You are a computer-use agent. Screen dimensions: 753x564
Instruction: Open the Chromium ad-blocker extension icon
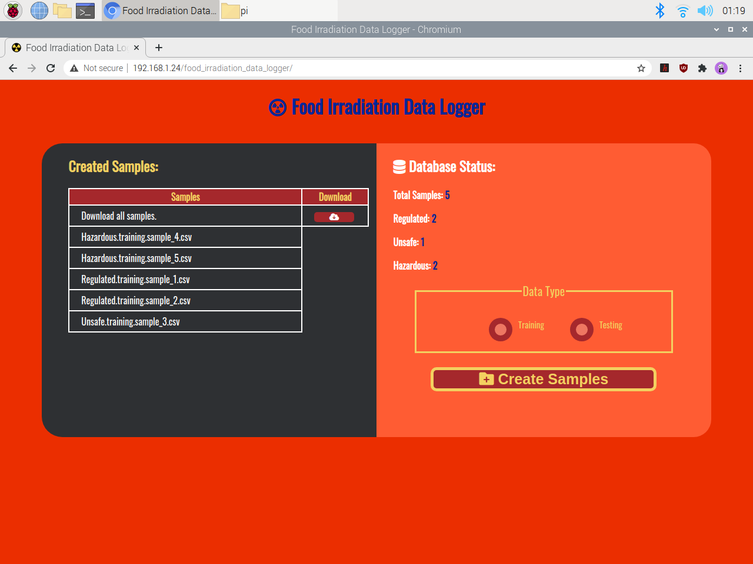coord(683,68)
